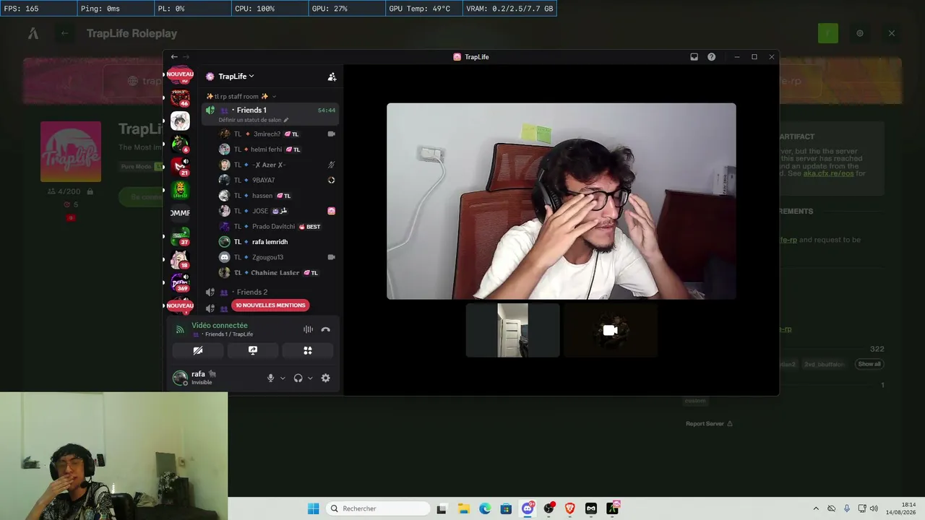Viewport: 925px width, 520px height.
Task: Click the rafa user avatar
Action: coord(180,378)
